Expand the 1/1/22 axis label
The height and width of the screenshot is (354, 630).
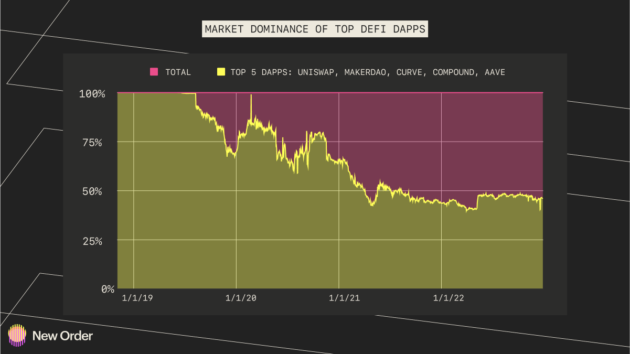pos(450,297)
